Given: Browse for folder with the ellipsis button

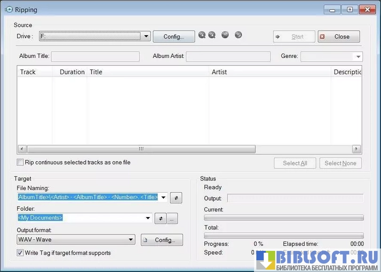Looking at the screenshot, I should click(x=172, y=218).
